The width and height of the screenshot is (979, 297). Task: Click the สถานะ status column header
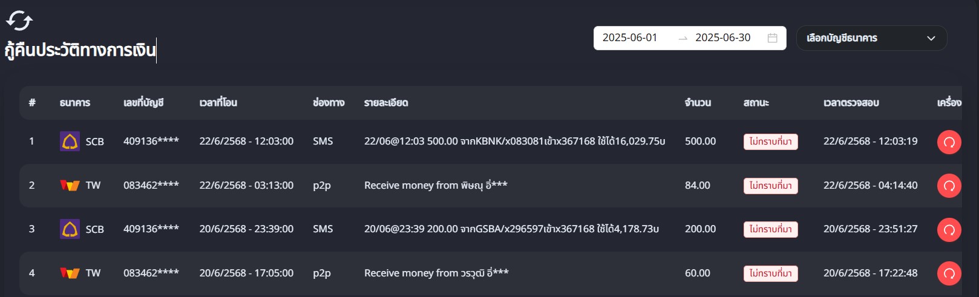pyautogui.click(x=756, y=103)
